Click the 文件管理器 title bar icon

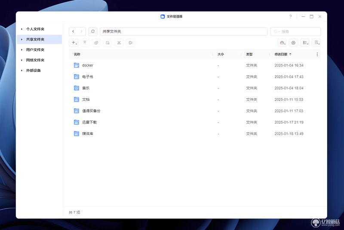pyautogui.click(x=163, y=17)
